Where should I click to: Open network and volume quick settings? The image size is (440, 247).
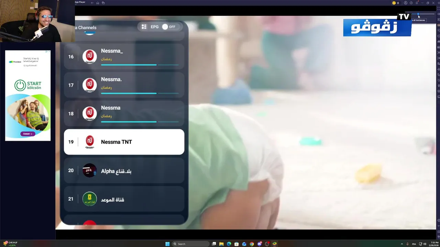coord(422,244)
